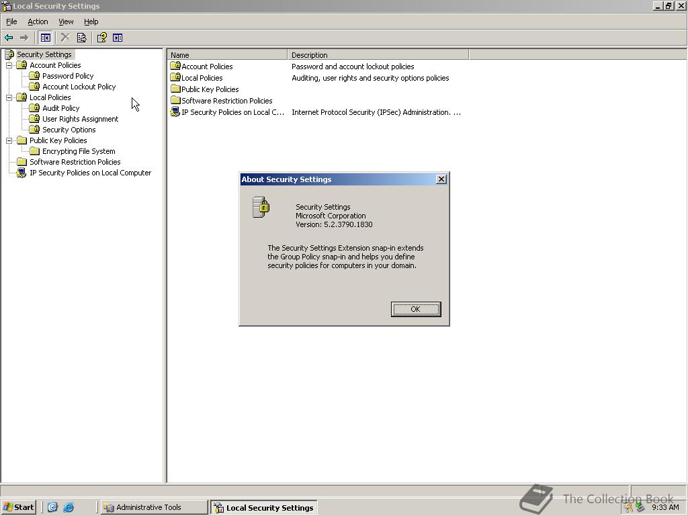The image size is (688, 516).
Task: Click the Encrypting File System folder icon
Action: 35,151
